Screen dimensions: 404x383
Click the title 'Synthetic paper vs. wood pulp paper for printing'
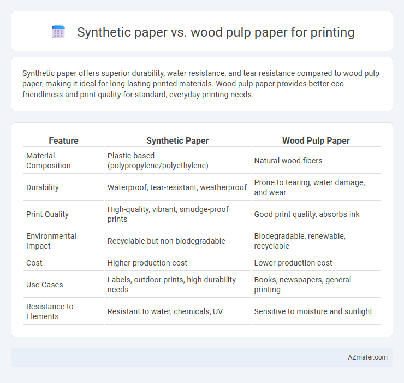click(216, 32)
